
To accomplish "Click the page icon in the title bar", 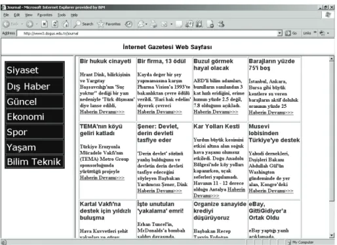I will (3, 7).
